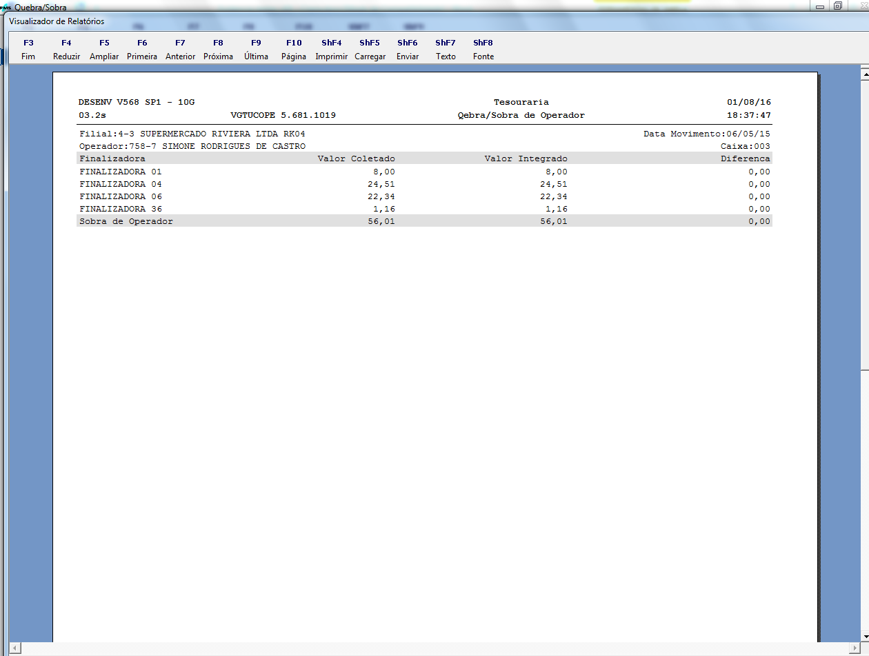869x656 pixels.
Task: Click the Valor Integrado column header
Action: (x=526, y=158)
